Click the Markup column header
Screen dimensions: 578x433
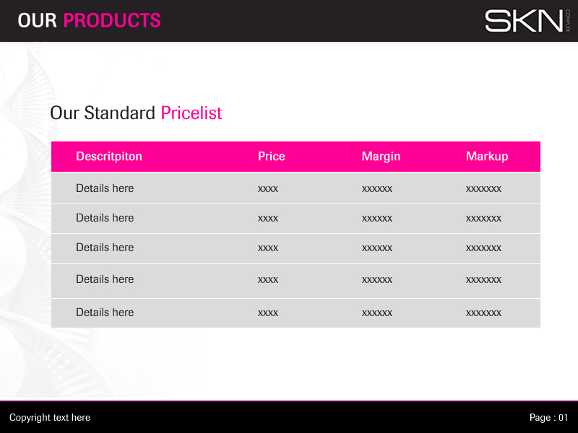487,157
